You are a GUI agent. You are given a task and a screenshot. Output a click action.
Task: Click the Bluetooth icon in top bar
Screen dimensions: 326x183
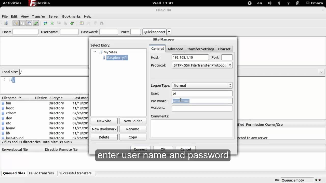tap(279, 3)
